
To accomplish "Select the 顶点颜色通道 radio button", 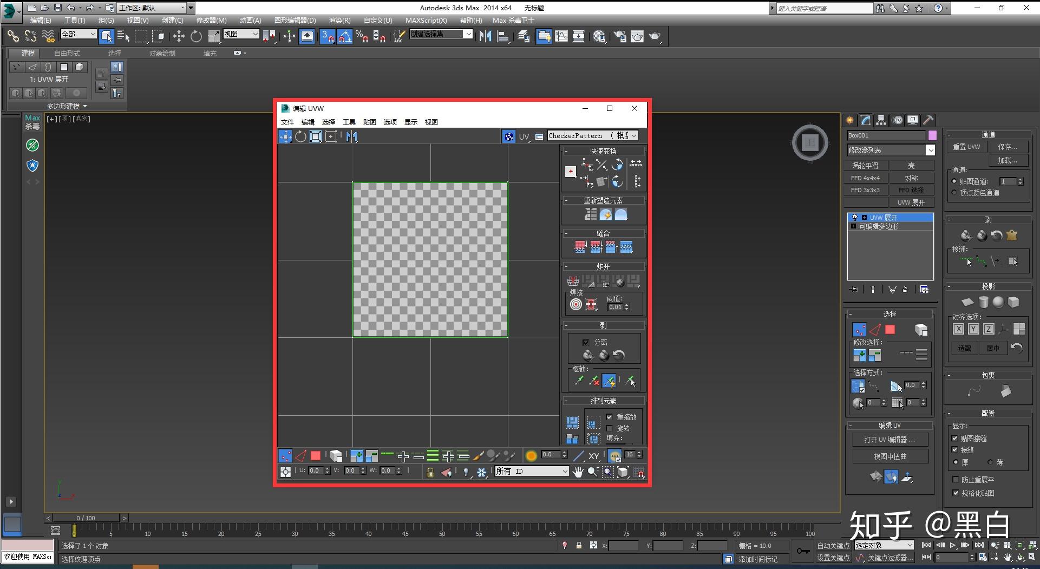I will (x=954, y=193).
